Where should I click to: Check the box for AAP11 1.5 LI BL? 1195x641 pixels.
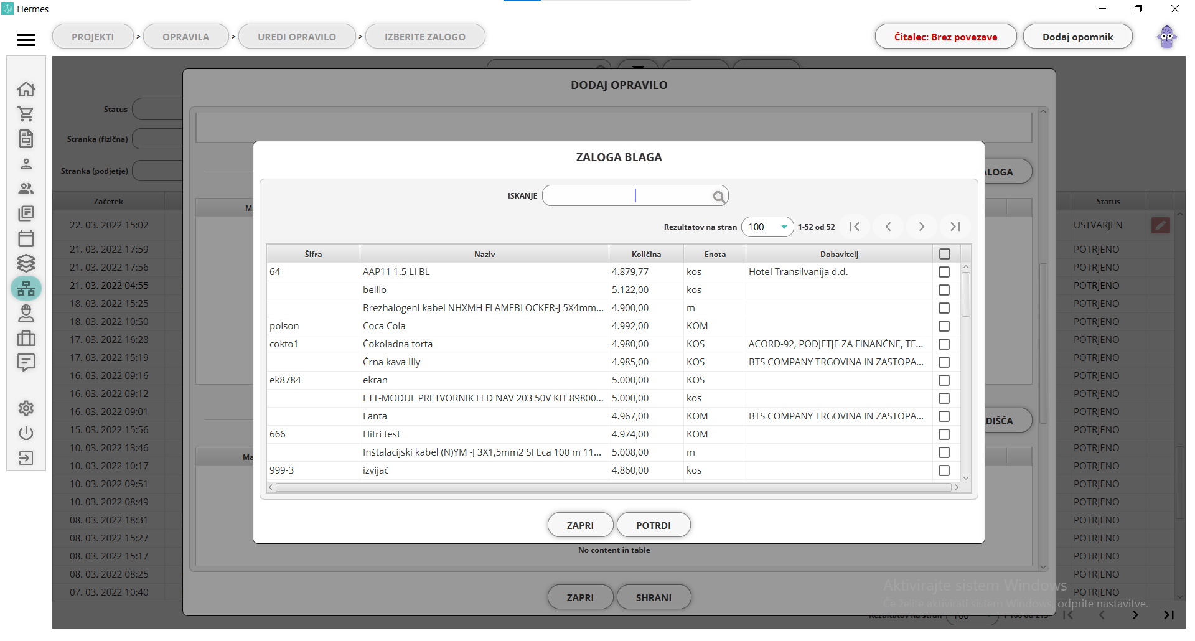tap(944, 272)
